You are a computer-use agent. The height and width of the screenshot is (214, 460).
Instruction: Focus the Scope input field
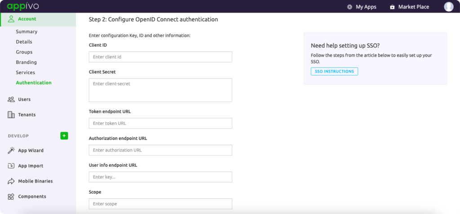(160, 204)
